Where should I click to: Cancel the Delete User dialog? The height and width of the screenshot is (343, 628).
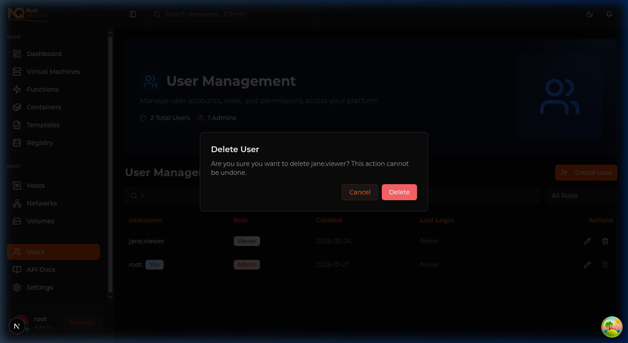(x=359, y=192)
